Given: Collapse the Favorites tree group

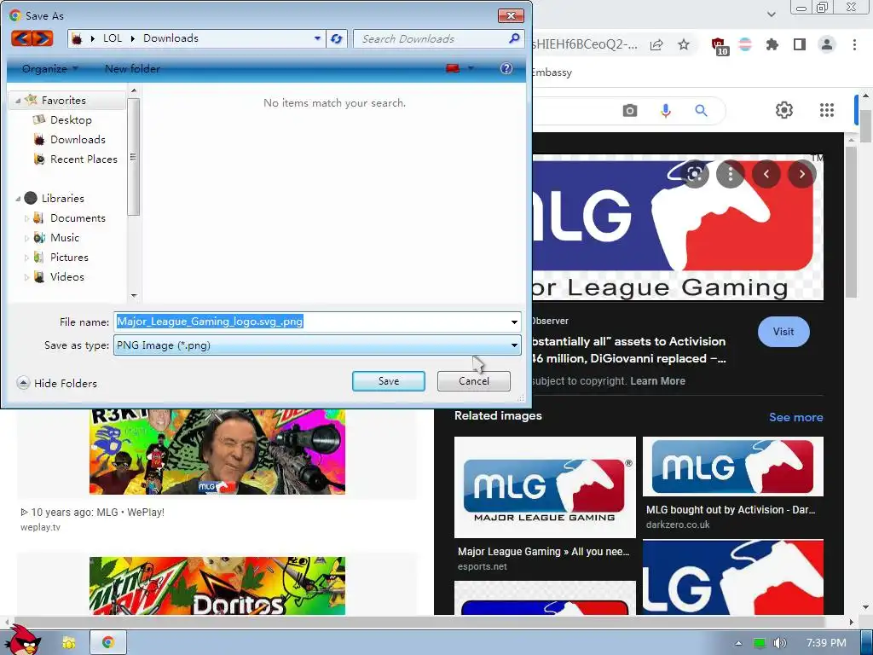Looking at the screenshot, I should 18,101.
